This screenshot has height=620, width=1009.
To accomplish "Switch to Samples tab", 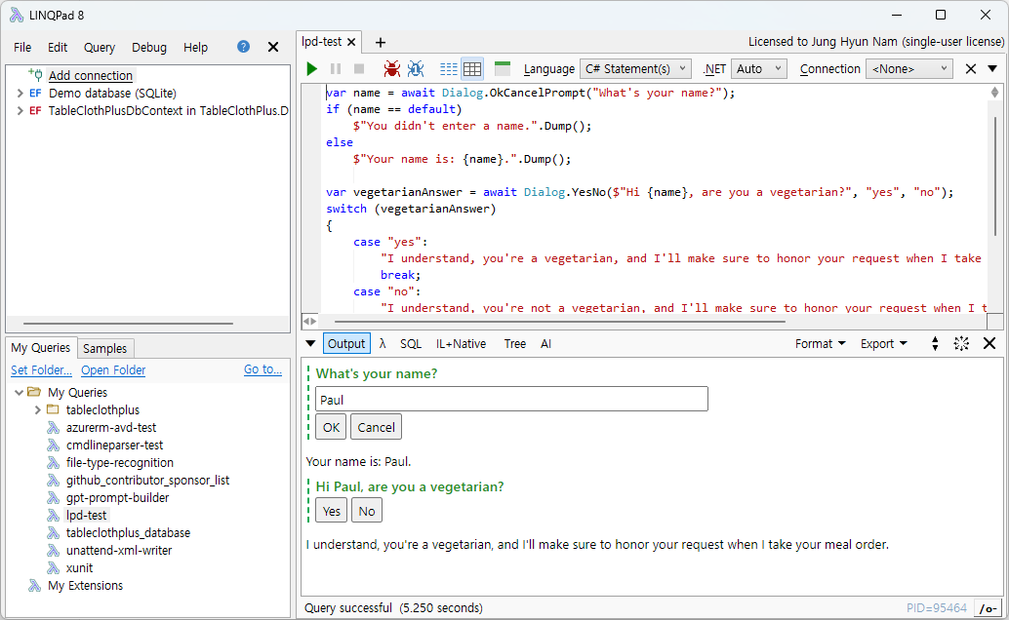I will pyautogui.click(x=104, y=349).
